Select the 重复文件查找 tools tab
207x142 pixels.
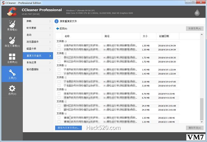click(x=38, y=56)
